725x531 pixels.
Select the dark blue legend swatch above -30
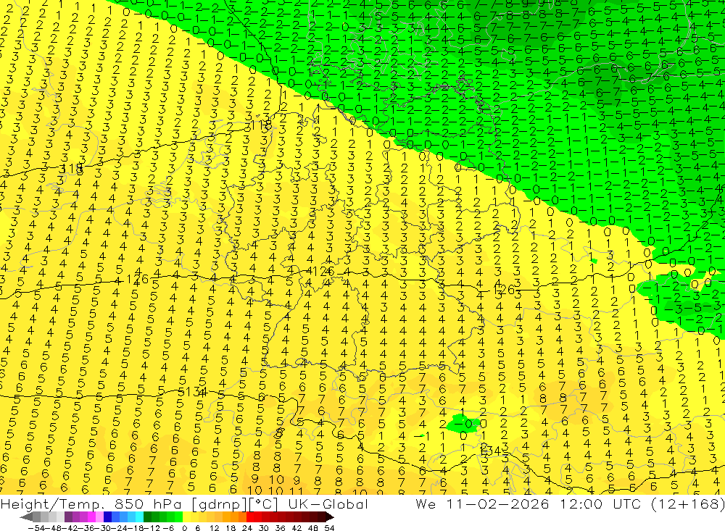tap(108, 517)
